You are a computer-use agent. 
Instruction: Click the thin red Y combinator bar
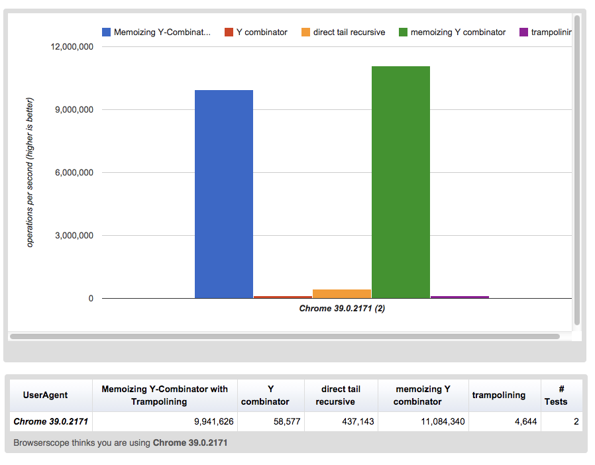(x=283, y=297)
